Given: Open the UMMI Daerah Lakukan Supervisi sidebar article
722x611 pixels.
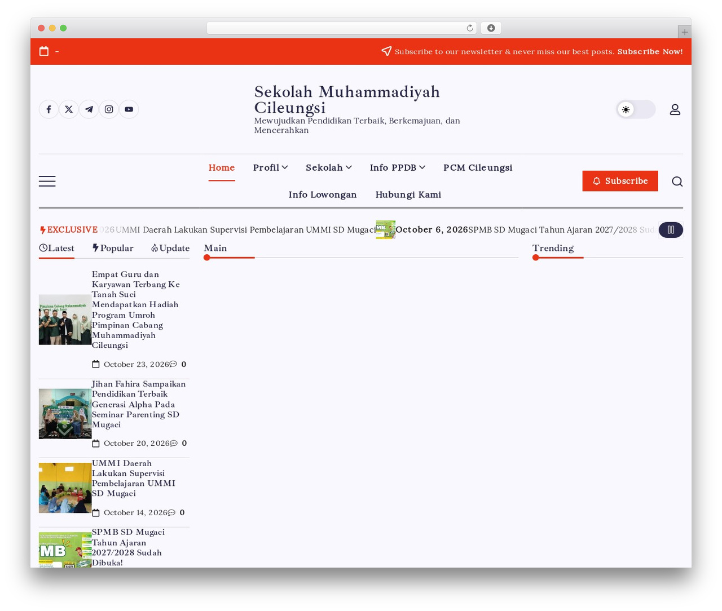Looking at the screenshot, I should click(134, 478).
